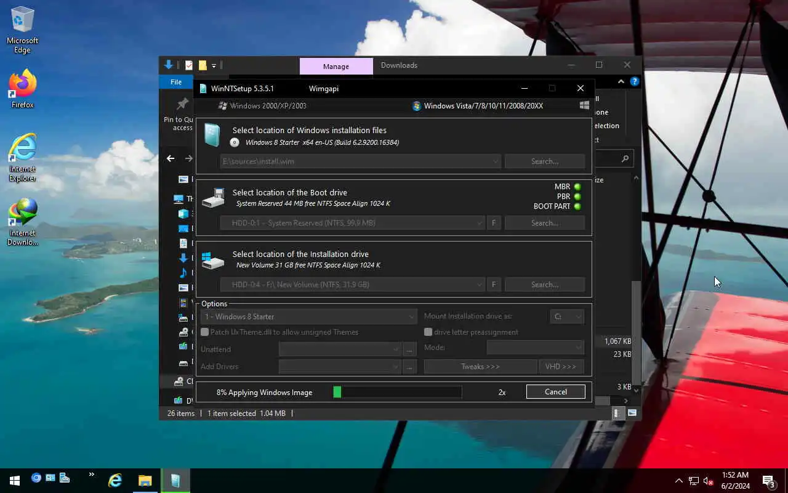Screen dimensions: 788x493
Task: Click the Internet Explorer taskbar icon
Action: (x=115, y=480)
